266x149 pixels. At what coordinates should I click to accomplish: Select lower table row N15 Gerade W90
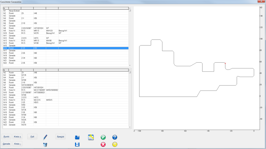(66, 105)
